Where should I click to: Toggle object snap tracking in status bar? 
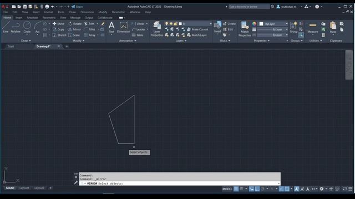click(x=281, y=189)
